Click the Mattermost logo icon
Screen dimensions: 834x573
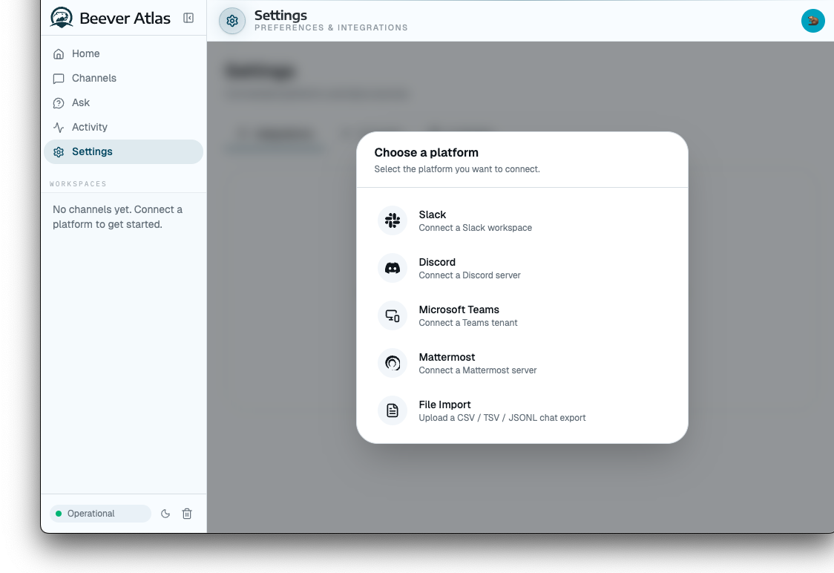pyautogui.click(x=393, y=363)
